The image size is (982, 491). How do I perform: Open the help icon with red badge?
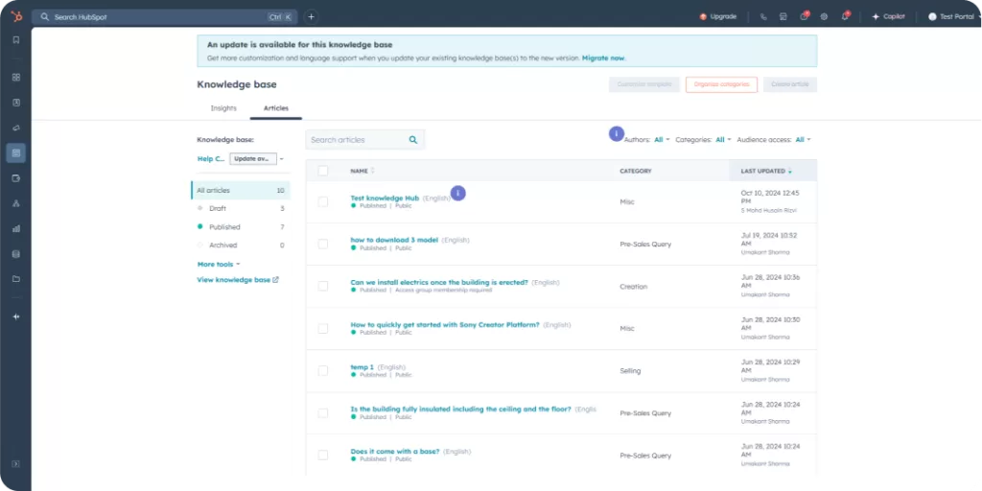pos(805,16)
